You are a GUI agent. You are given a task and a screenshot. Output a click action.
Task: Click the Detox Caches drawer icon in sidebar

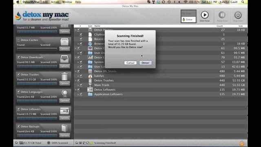(x=64, y=42)
